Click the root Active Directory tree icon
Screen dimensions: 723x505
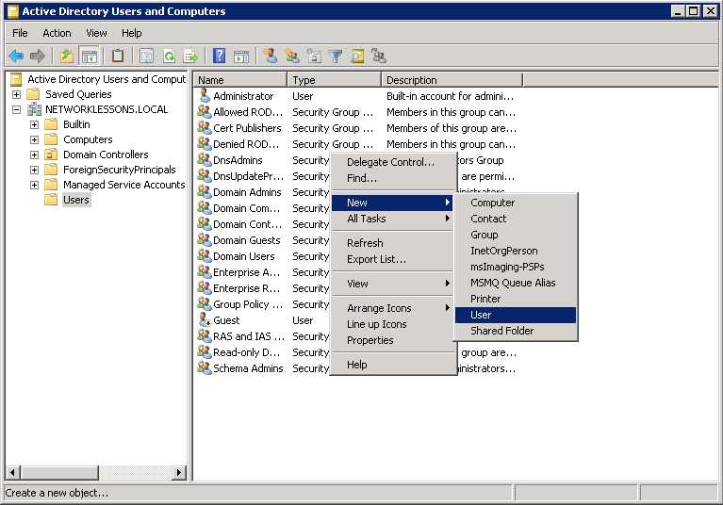(x=16, y=79)
